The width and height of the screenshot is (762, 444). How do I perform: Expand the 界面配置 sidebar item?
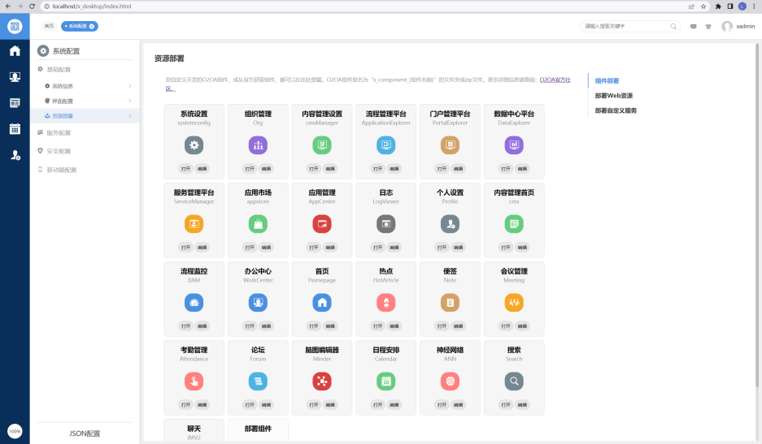pyautogui.click(x=130, y=101)
